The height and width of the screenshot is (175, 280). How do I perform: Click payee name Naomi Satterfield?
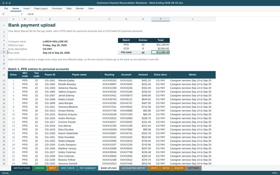tap(68, 133)
